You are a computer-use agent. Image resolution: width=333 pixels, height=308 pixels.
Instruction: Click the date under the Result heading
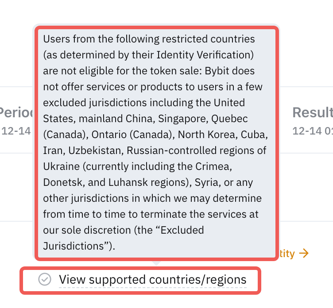pyautogui.click(x=313, y=131)
